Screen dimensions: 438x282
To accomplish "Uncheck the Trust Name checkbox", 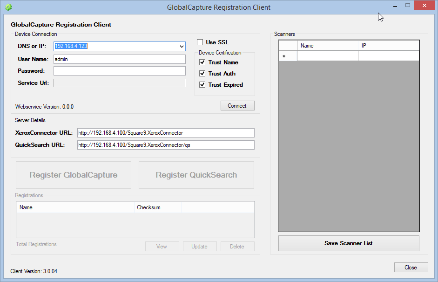I will 202,62.
